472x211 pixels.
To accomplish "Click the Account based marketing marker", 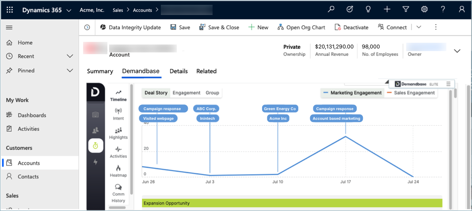I will [x=336, y=118].
